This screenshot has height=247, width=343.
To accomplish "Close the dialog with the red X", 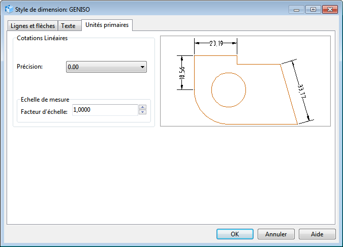I will point(329,9).
